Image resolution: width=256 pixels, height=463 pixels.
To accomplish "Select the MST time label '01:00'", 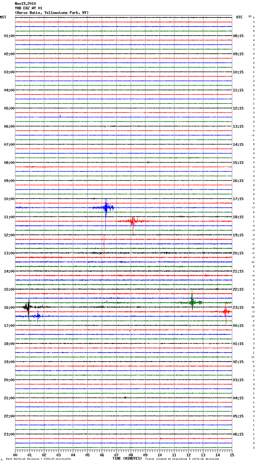I will pos(9,36).
